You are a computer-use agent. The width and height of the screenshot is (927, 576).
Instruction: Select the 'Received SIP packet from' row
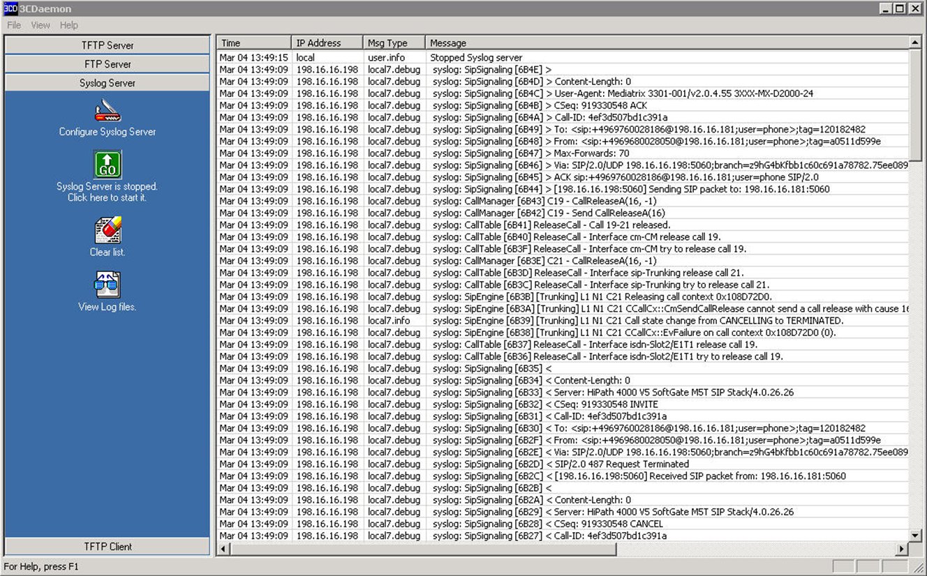pos(563,476)
